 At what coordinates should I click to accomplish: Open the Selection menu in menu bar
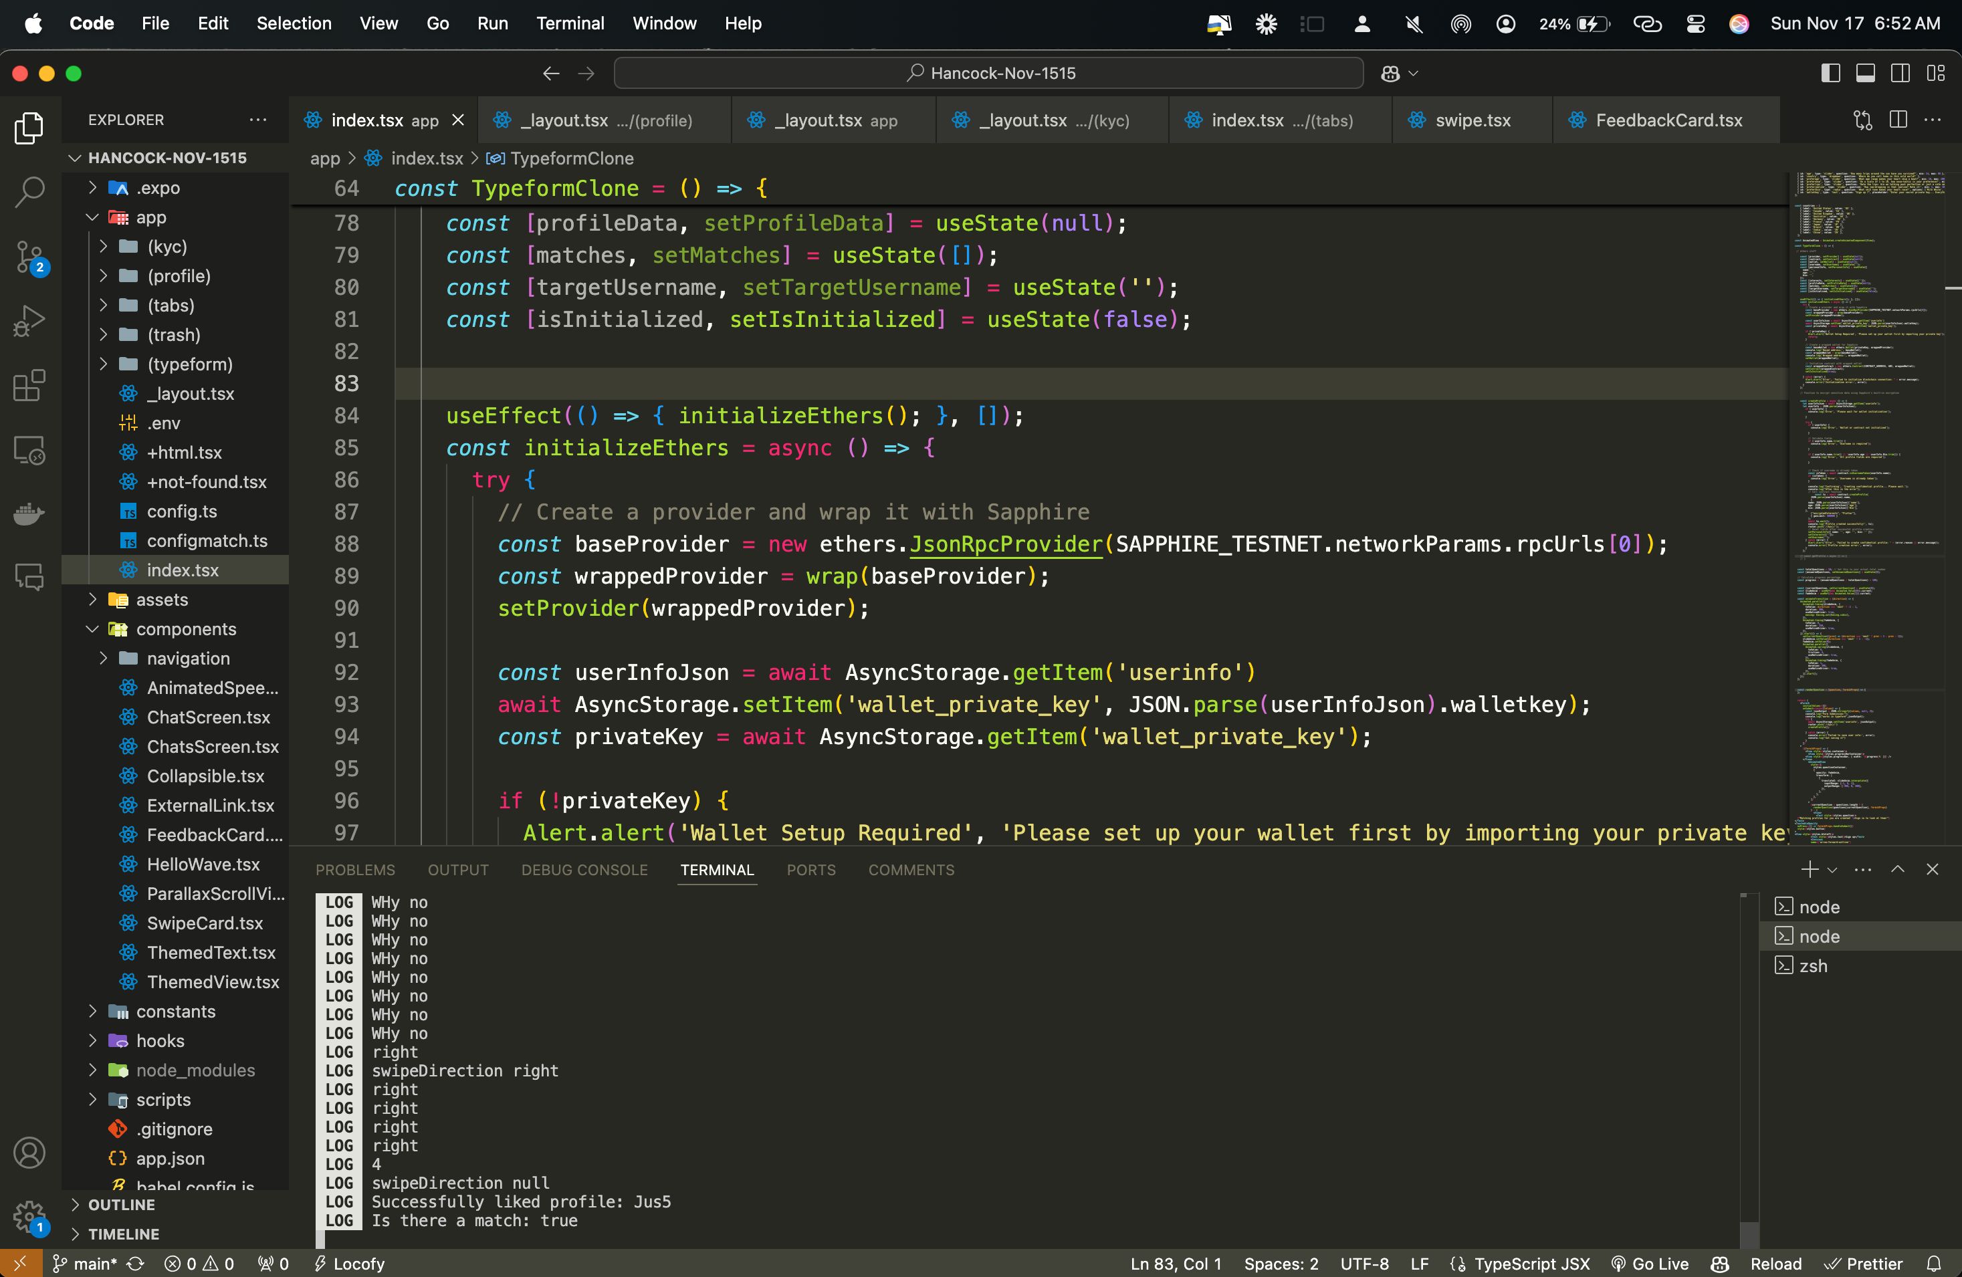(x=294, y=23)
